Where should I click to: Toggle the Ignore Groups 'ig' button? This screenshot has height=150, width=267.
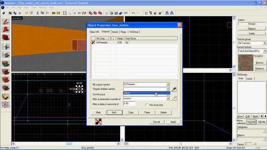[20, 13]
